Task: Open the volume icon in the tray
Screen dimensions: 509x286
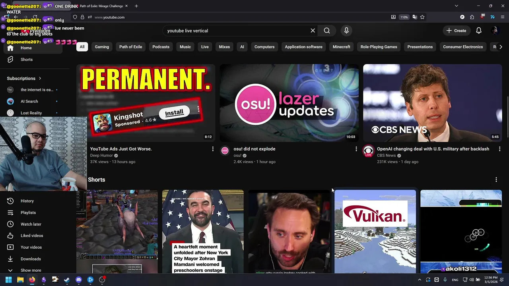Action: point(471,280)
